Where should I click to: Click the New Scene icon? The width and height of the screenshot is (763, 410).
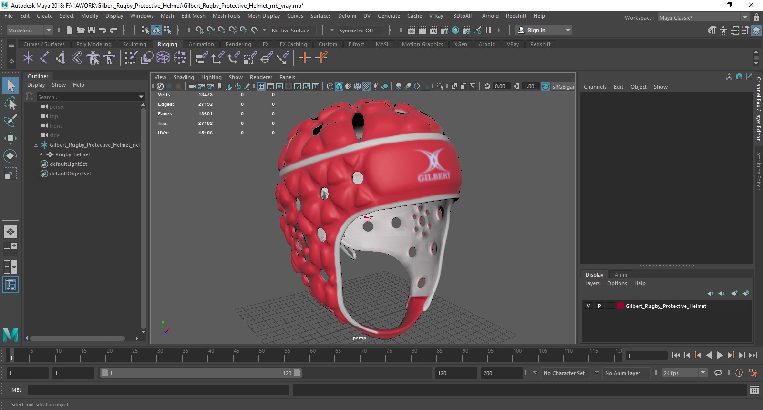(x=69, y=30)
